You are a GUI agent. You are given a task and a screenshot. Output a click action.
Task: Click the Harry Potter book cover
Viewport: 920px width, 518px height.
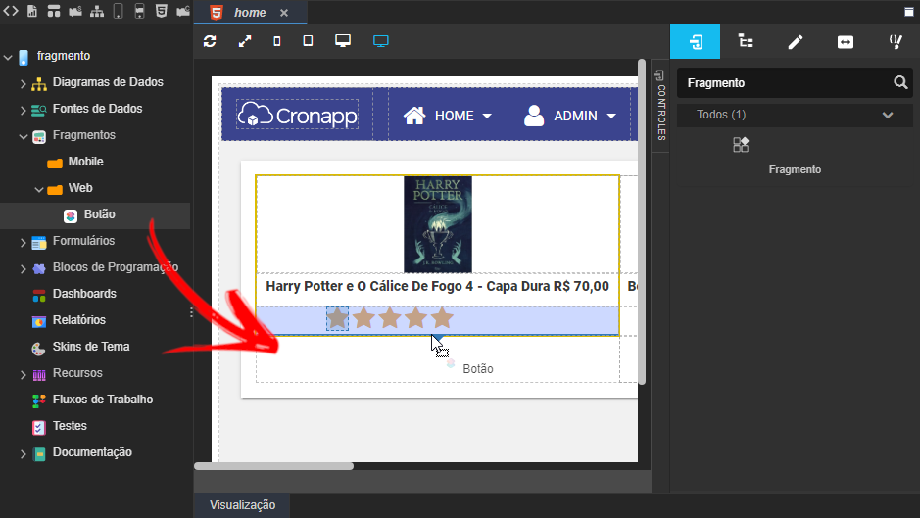[438, 224]
